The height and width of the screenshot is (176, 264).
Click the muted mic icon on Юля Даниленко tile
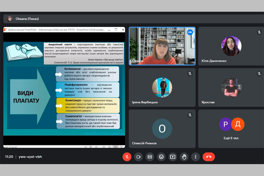click(x=259, y=32)
